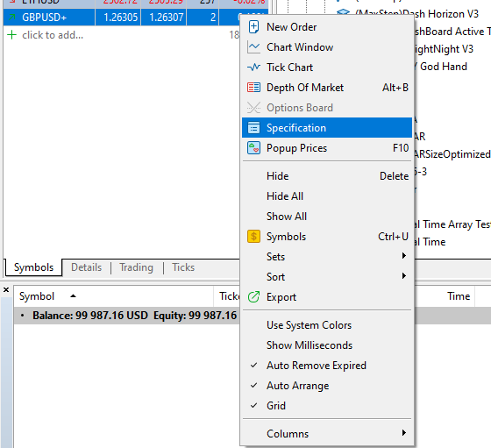Image resolution: width=491 pixels, height=448 pixels.
Task: Switch to the Trading tab
Action: (137, 267)
